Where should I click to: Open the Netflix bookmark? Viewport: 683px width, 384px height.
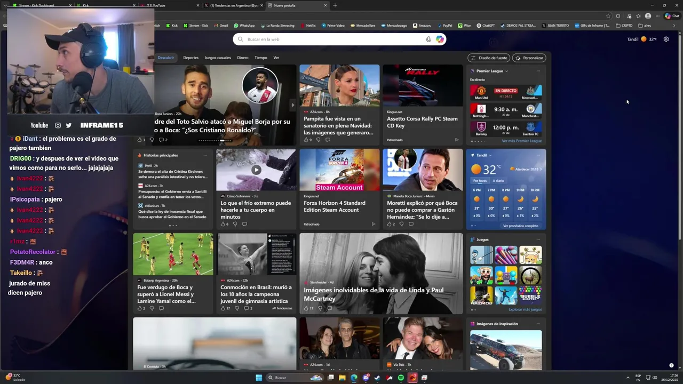(x=308, y=26)
